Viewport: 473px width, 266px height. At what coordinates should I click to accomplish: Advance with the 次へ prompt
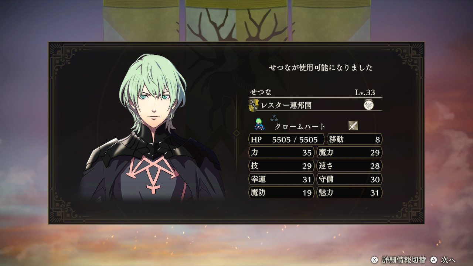pos(448,260)
